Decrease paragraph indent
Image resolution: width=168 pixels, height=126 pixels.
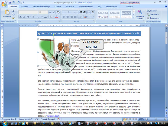coord(80,12)
